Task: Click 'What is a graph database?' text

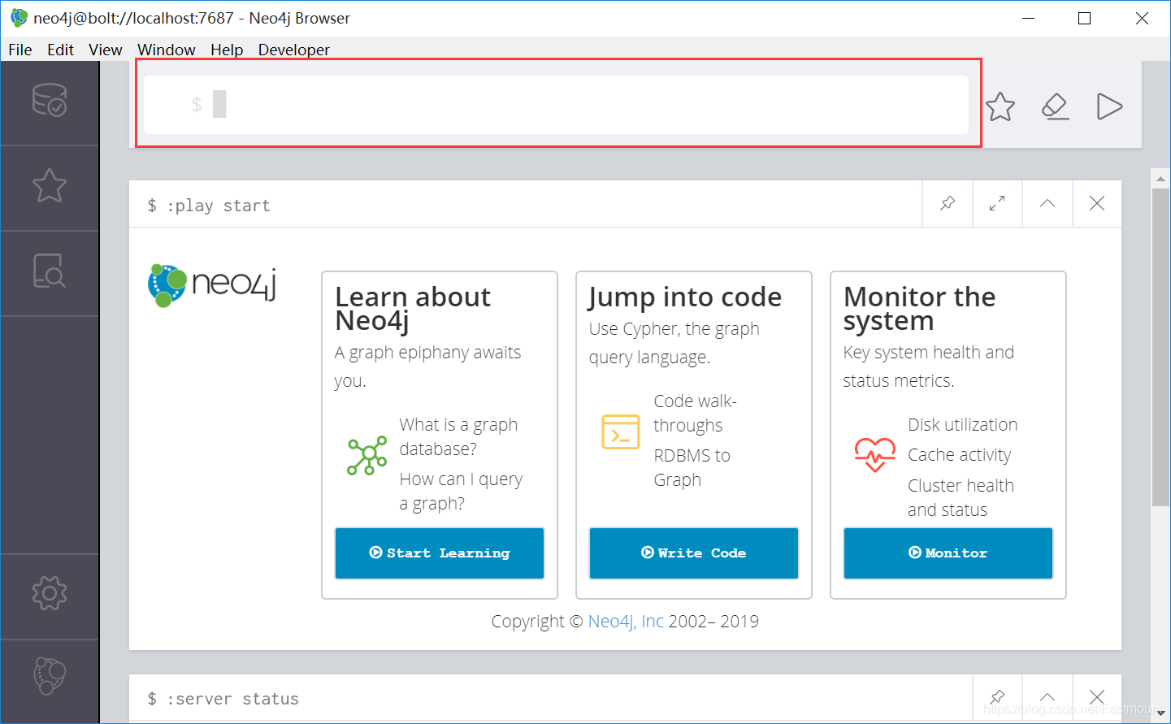Action: coord(458,437)
